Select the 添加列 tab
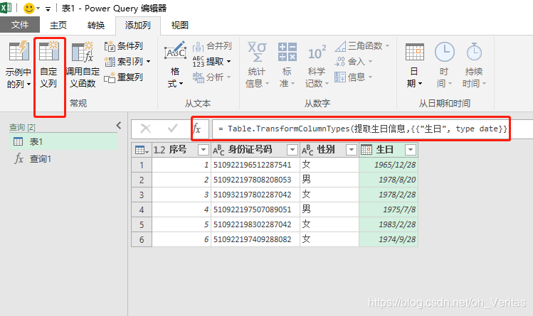533x316 pixels. click(x=138, y=26)
